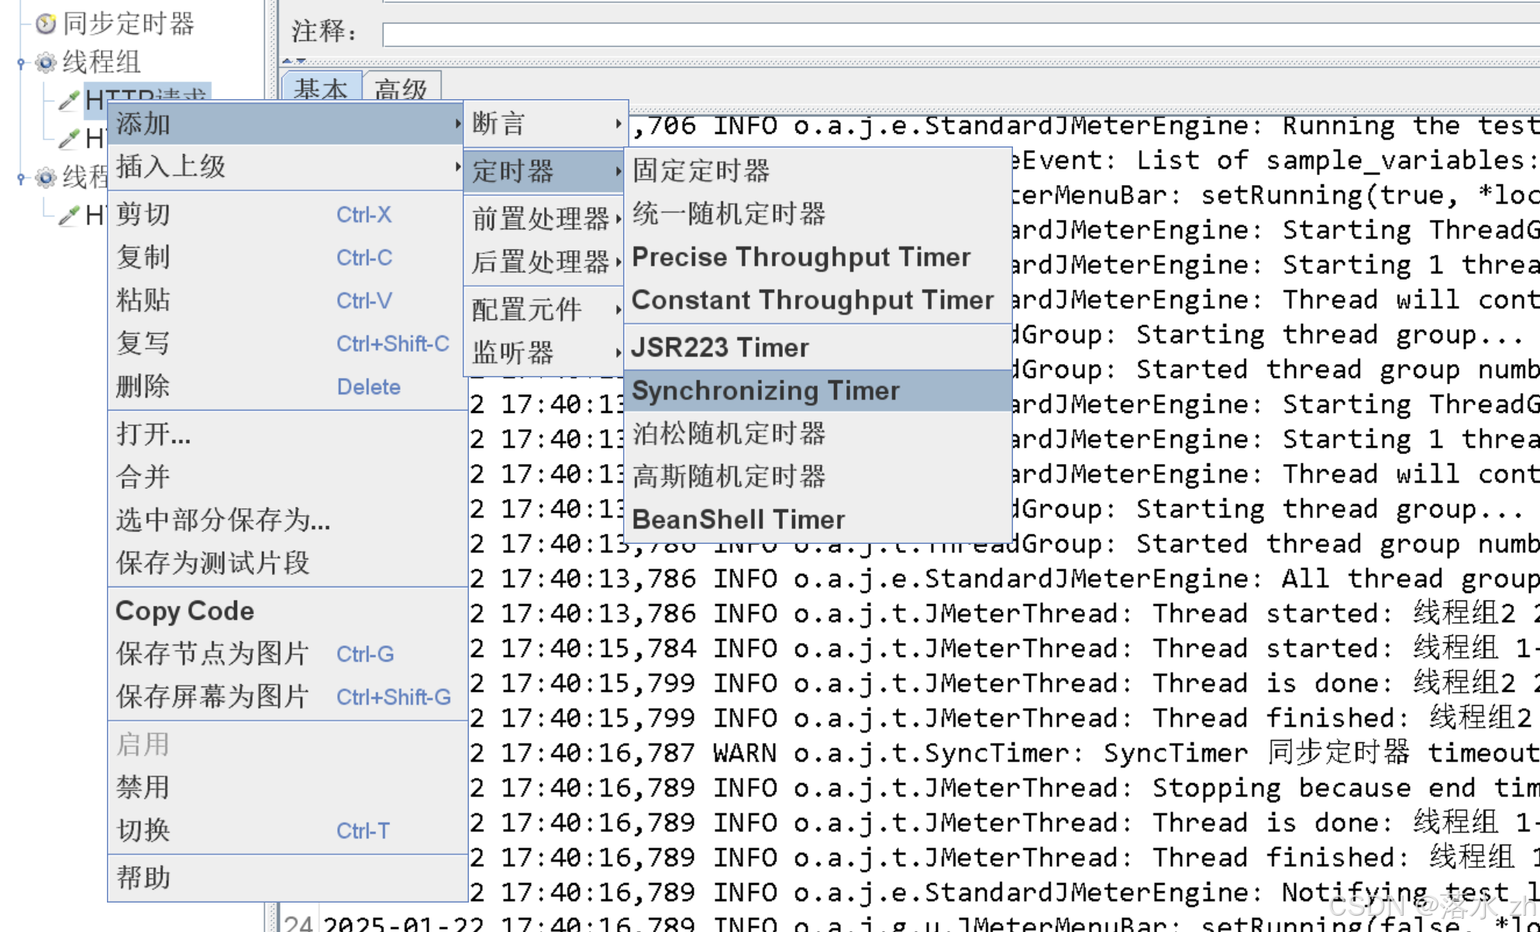Click the SyncTimer 同步定时器 timeout WARN log line
Image resolution: width=1540 pixels, height=932 pixels.
tap(1004, 752)
